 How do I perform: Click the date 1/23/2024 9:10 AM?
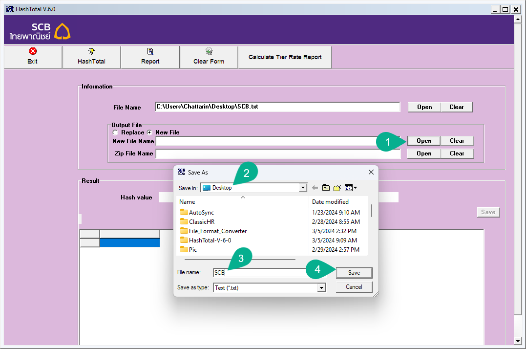pos(336,213)
